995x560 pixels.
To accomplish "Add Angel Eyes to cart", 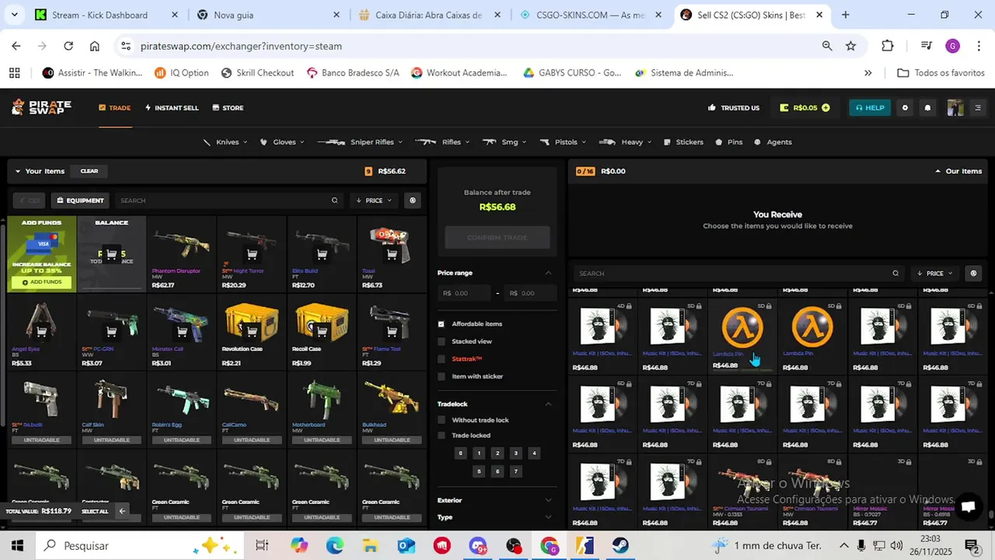I will pyautogui.click(x=42, y=331).
